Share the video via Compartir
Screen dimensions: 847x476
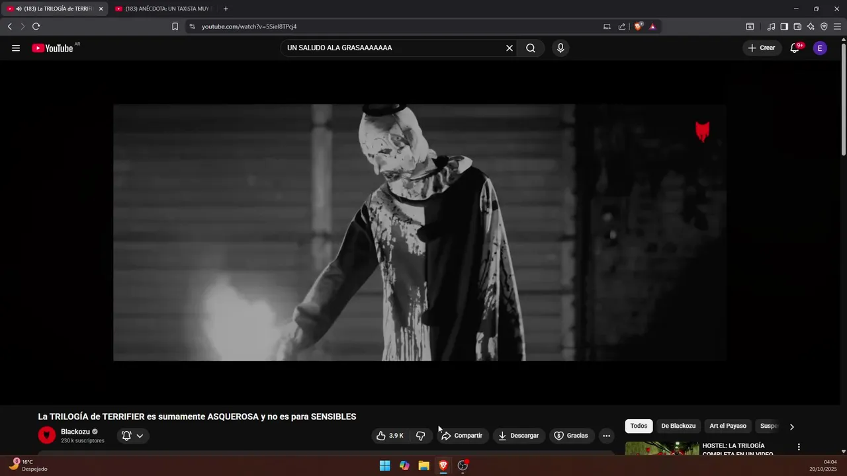coord(462,436)
